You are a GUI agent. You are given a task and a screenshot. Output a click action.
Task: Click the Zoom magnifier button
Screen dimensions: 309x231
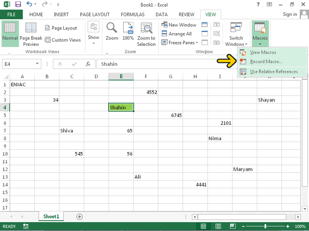point(112,32)
